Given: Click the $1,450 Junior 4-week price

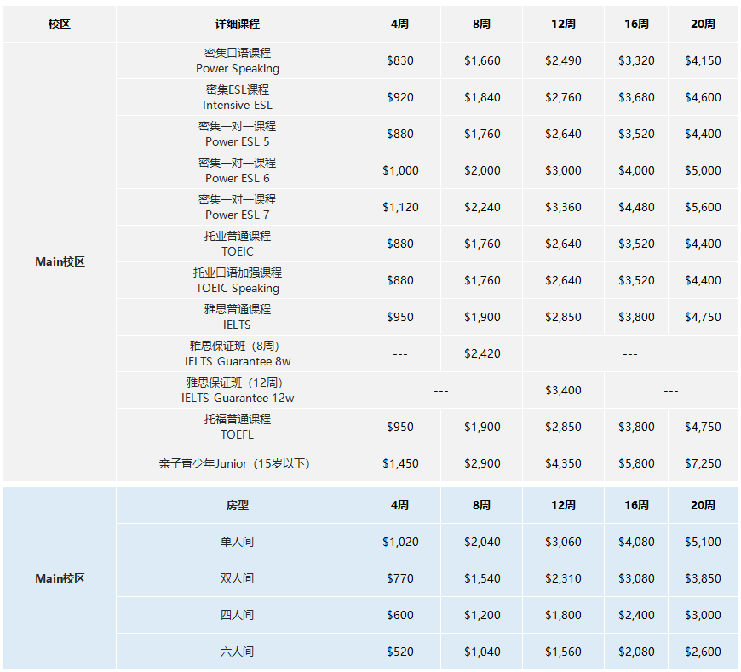Looking at the screenshot, I should (400, 463).
